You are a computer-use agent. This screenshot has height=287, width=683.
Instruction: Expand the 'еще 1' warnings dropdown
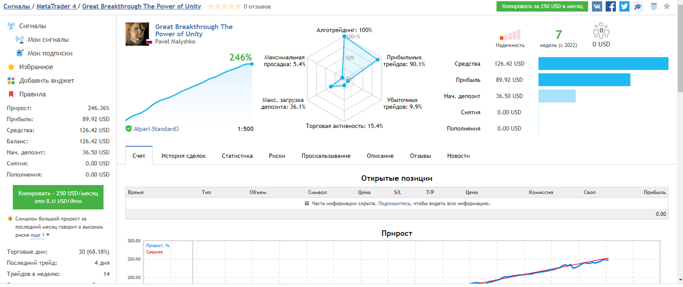click(x=40, y=235)
